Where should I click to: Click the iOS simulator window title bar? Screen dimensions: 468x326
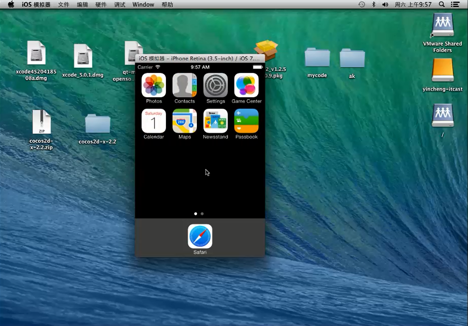pyautogui.click(x=200, y=58)
